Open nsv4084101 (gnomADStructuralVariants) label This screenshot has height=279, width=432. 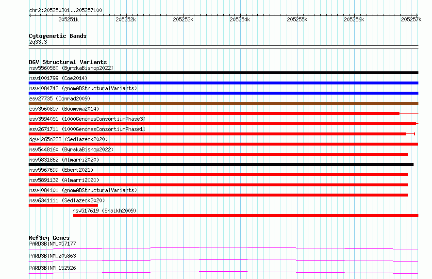click(x=83, y=190)
